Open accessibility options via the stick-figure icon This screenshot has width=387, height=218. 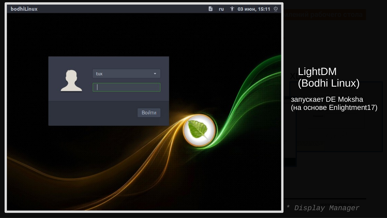tap(232, 9)
